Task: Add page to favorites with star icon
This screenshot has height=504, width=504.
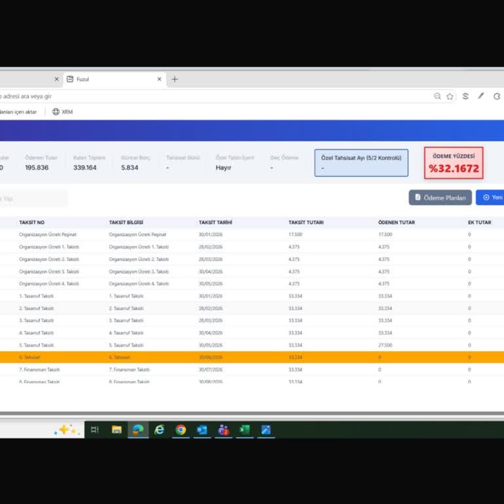Action: click(450, 96)
